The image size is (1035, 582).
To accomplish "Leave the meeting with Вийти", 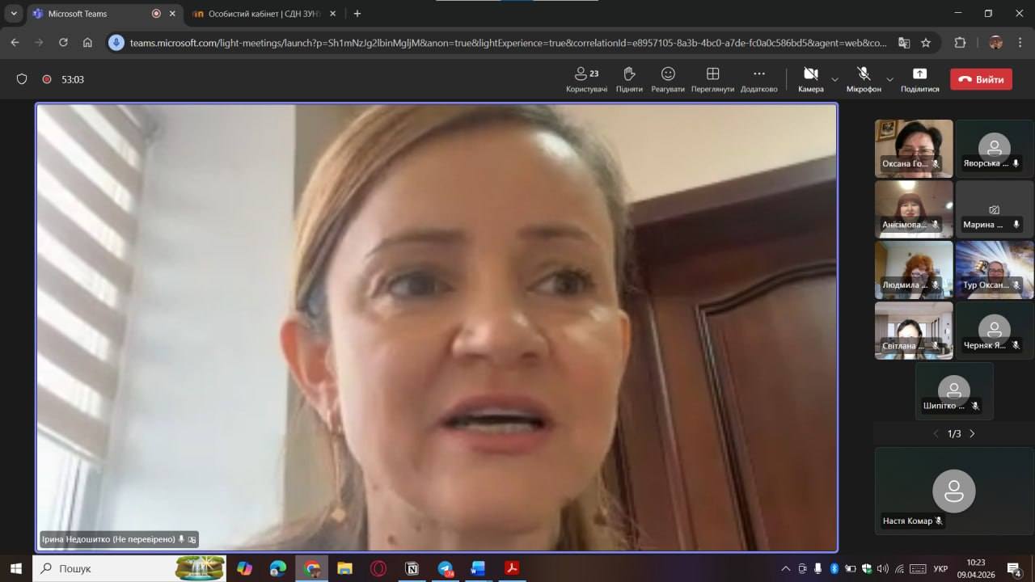I will tap(982, 79).
